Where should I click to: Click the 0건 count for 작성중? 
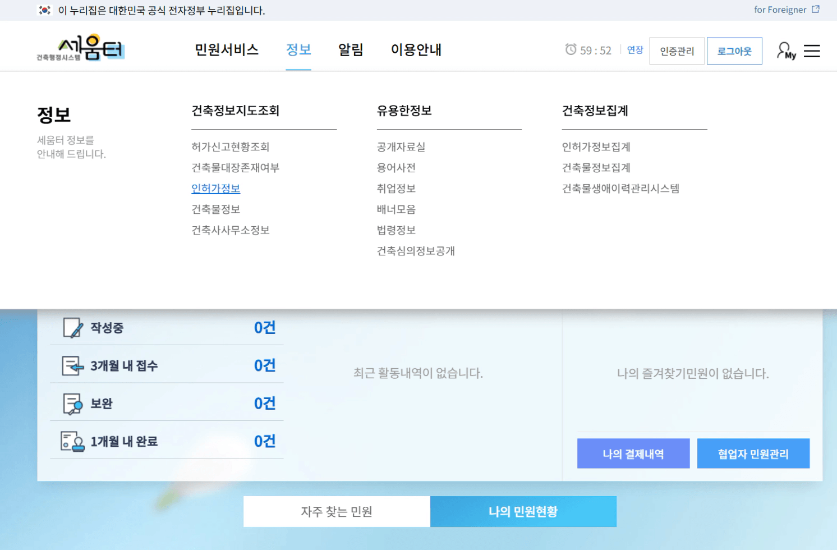pos(265,328)
